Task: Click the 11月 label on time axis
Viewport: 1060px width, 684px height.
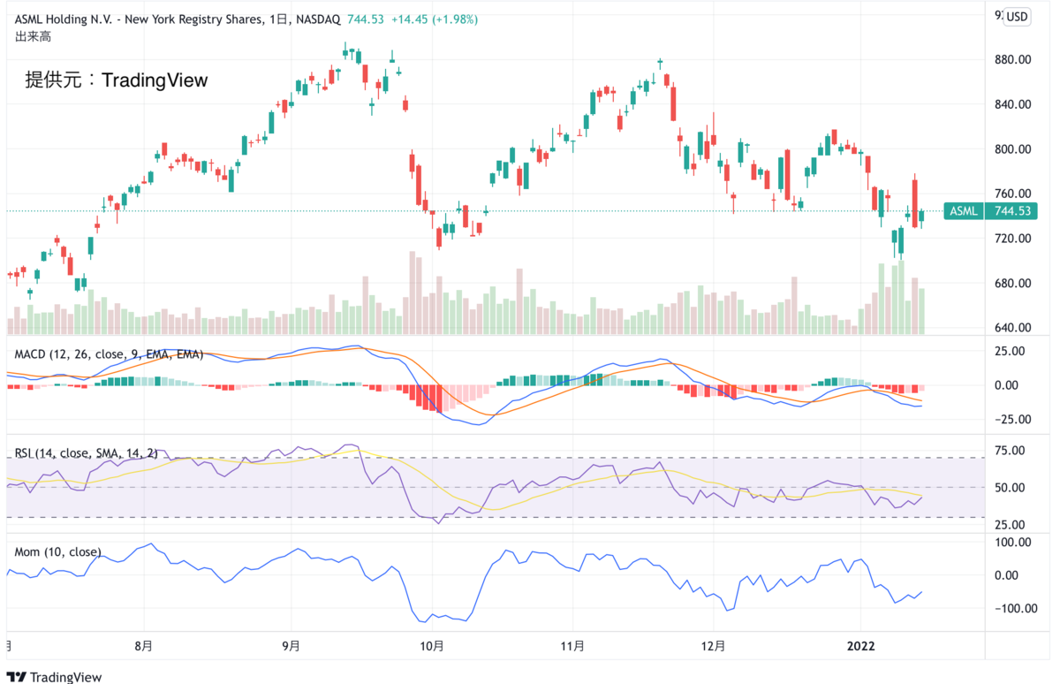Action: coord(572,646)
